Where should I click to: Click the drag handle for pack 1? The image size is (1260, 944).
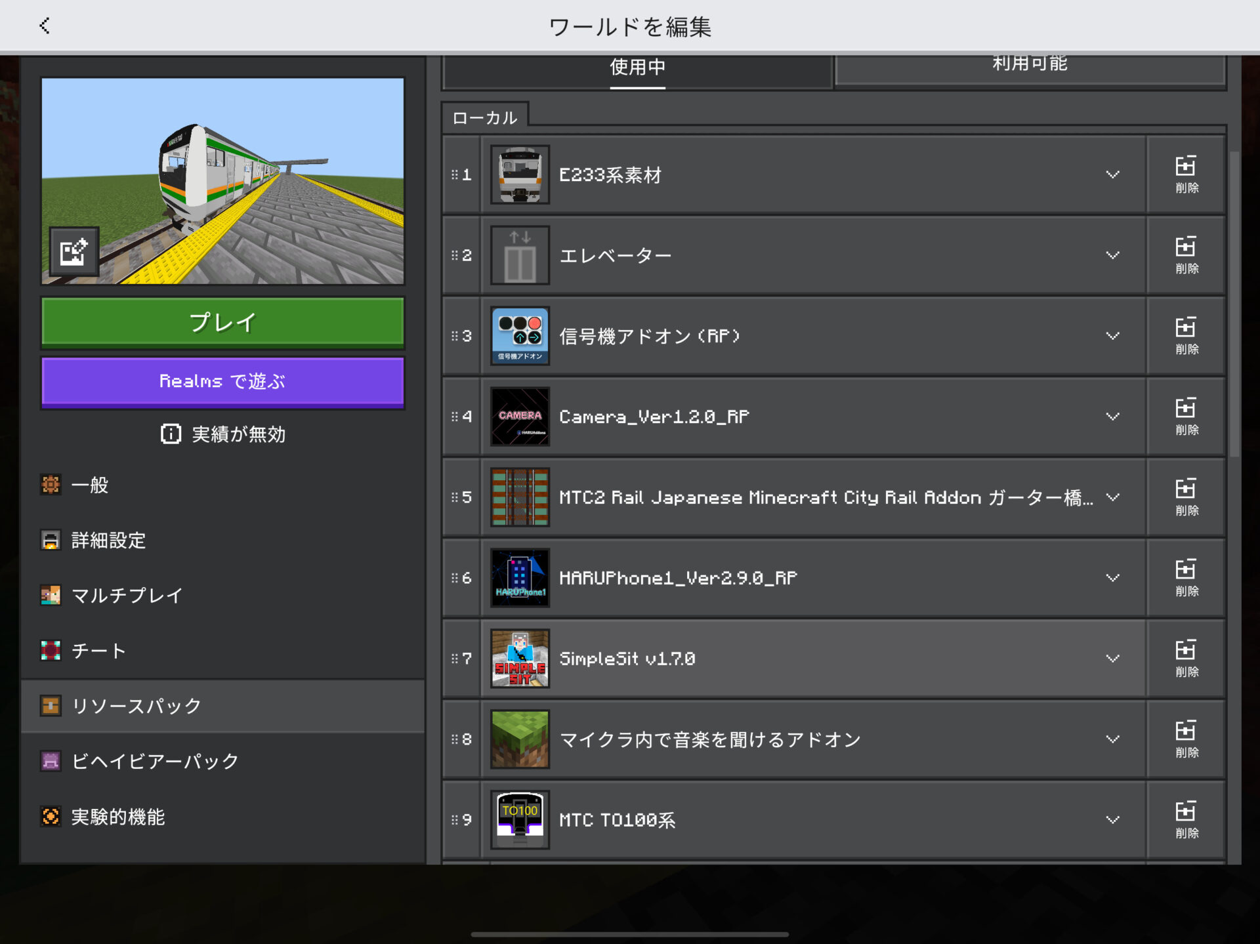(455, 174)
